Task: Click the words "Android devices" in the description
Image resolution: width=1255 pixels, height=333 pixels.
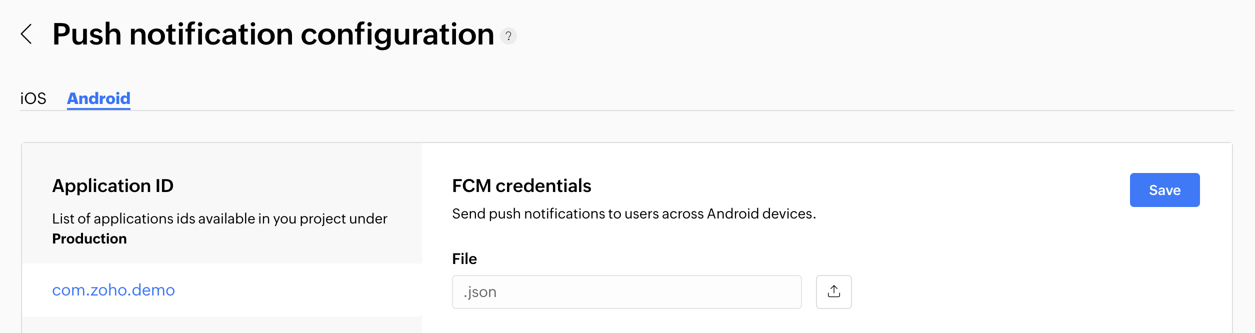Action: [760, 213]
